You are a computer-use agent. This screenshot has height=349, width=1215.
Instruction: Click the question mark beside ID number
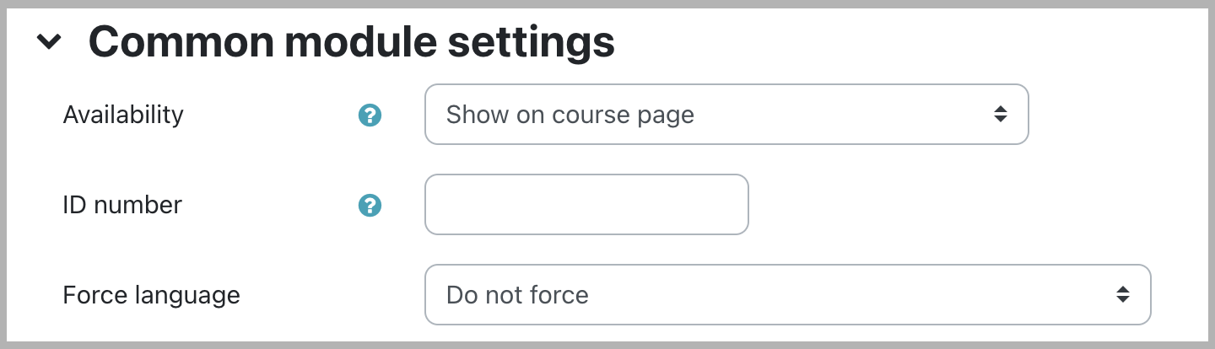tap(370, 205)
